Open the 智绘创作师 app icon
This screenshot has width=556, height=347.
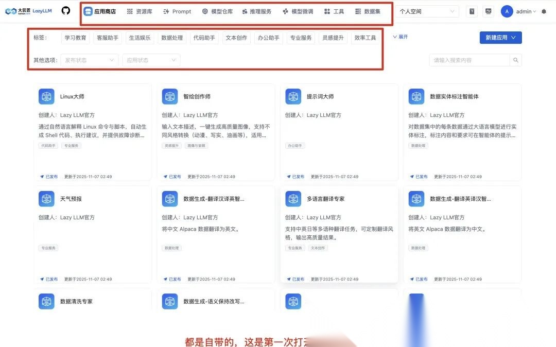[170, 96]
